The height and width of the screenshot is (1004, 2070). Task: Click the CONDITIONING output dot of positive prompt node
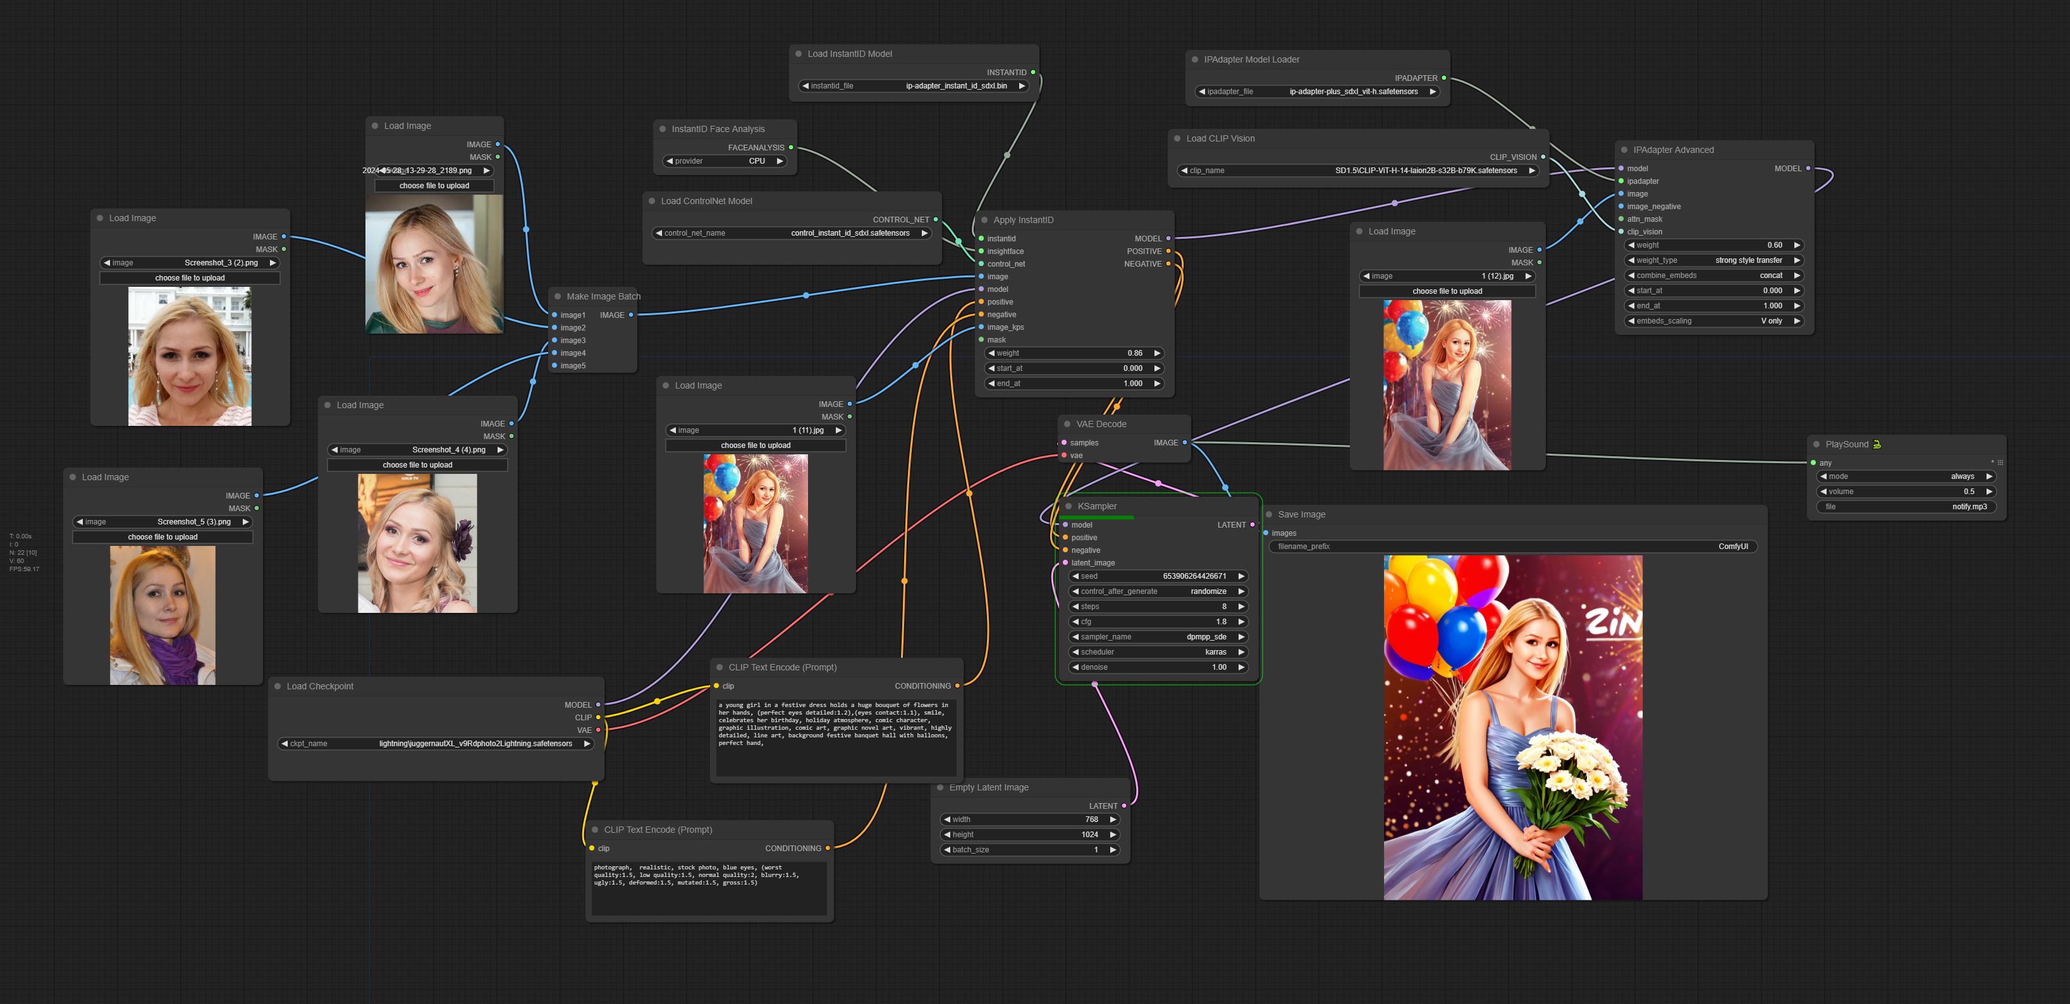coord(957,686)
